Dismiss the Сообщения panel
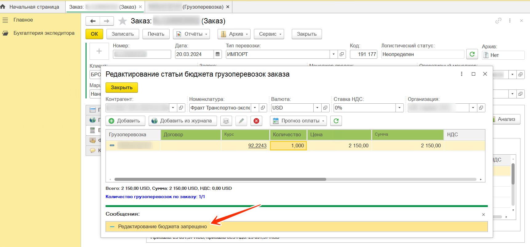Viewport: 530px width, 247px height. 484,214
